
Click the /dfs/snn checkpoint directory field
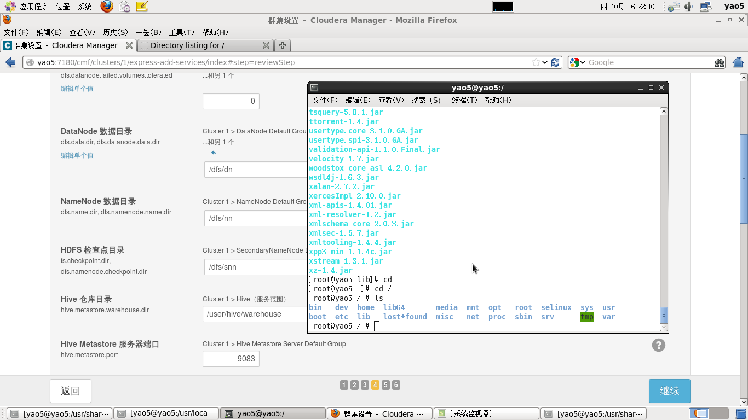(256, 267)
